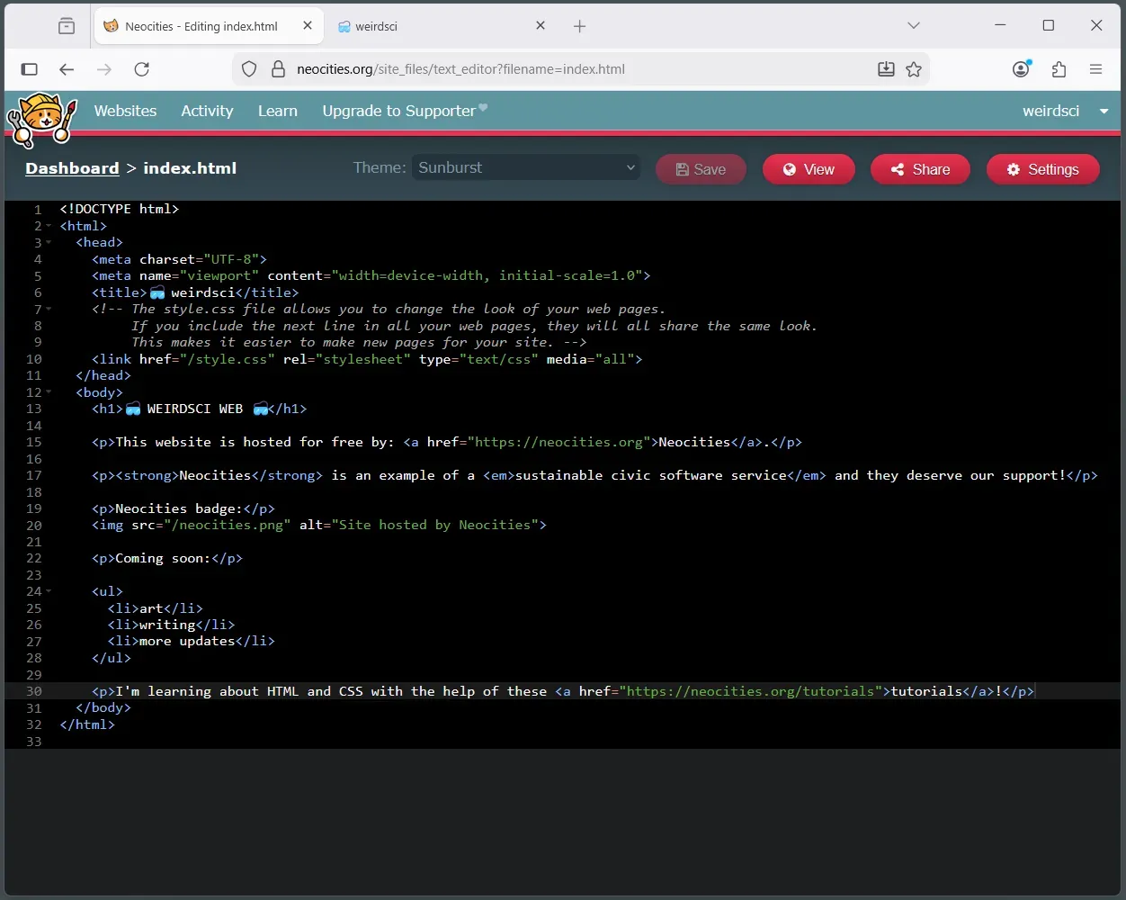Image resolution: width=1126 pixels, height=900 pixels.
Task: Click the shield tracking protection icon
Action: (x=250, y=69)
